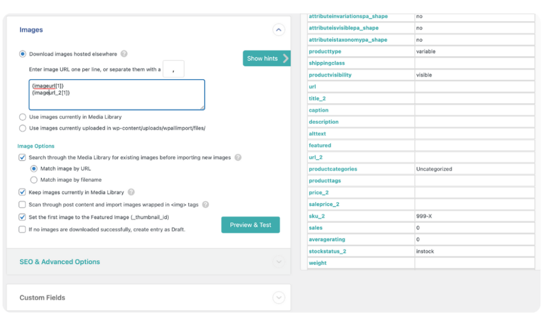Select the sku_2 field name
The image size is (543, 326).
coord(317,216)
